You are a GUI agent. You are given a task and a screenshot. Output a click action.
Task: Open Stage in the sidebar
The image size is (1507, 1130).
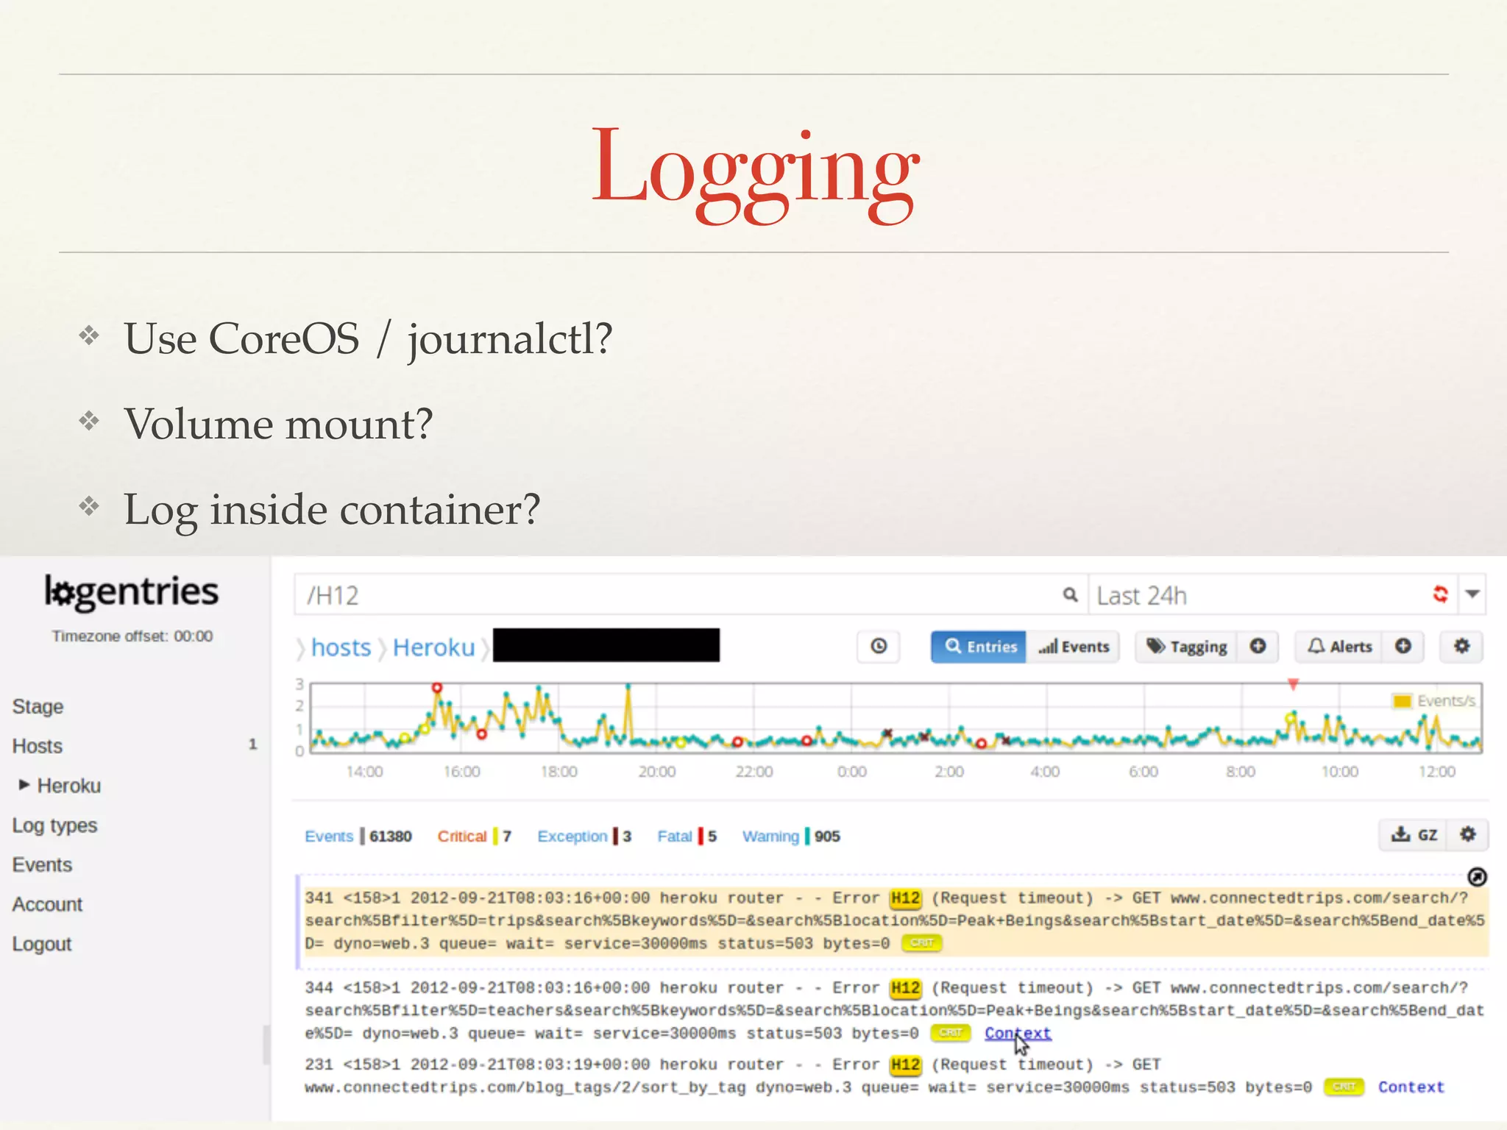(38, 706)
